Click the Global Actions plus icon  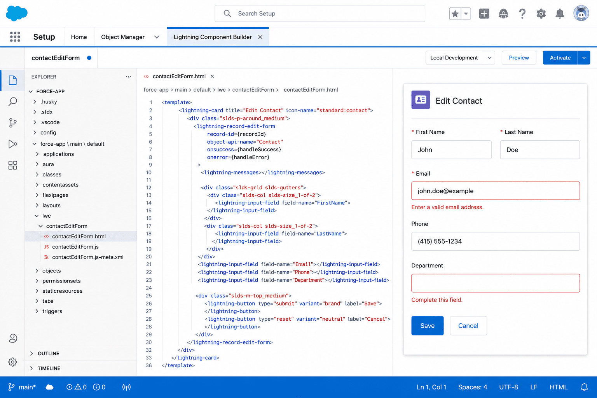(484, 14)
